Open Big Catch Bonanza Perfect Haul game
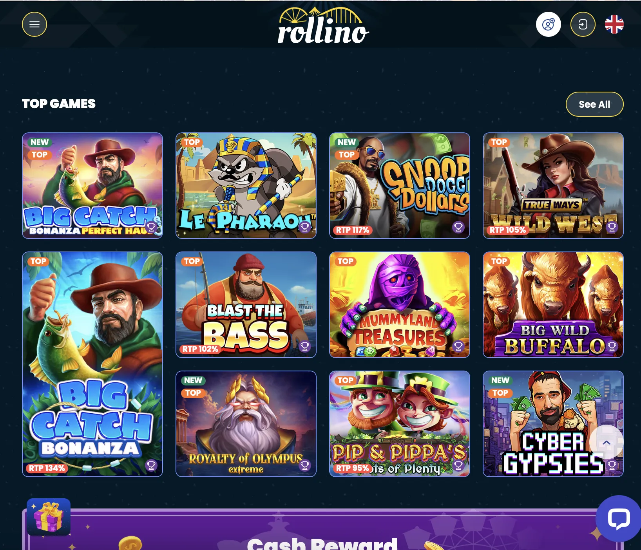 pyautogui.click(x=92, y=186)
